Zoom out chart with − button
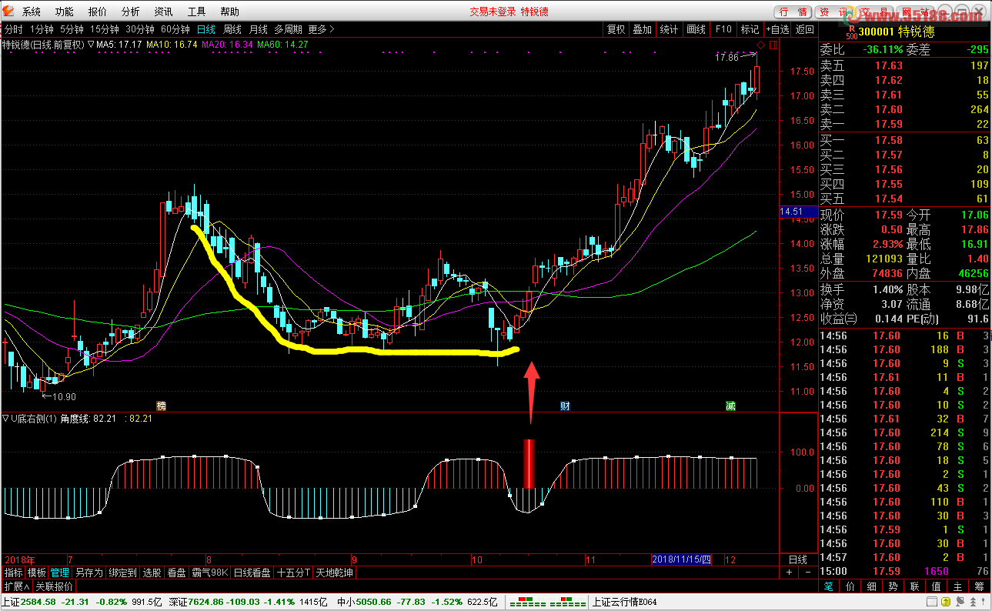 coord(807,573)
